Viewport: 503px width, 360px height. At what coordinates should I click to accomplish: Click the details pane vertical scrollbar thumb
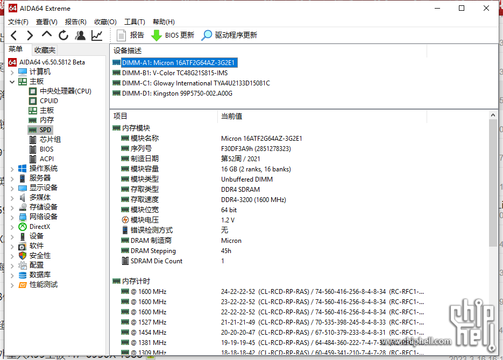tap(493, 183)
